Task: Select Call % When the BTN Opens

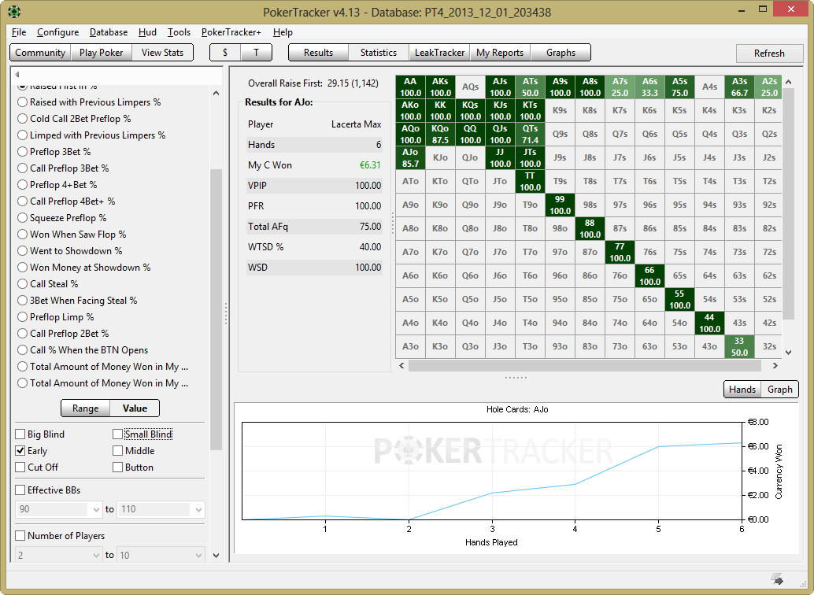Action: (x=83, y=350)
